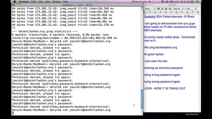This screenshot has width=212, height=119.
Task: Click the line icmp_seq=5 time=122.278 ms
Action: (x=63, y=25)
